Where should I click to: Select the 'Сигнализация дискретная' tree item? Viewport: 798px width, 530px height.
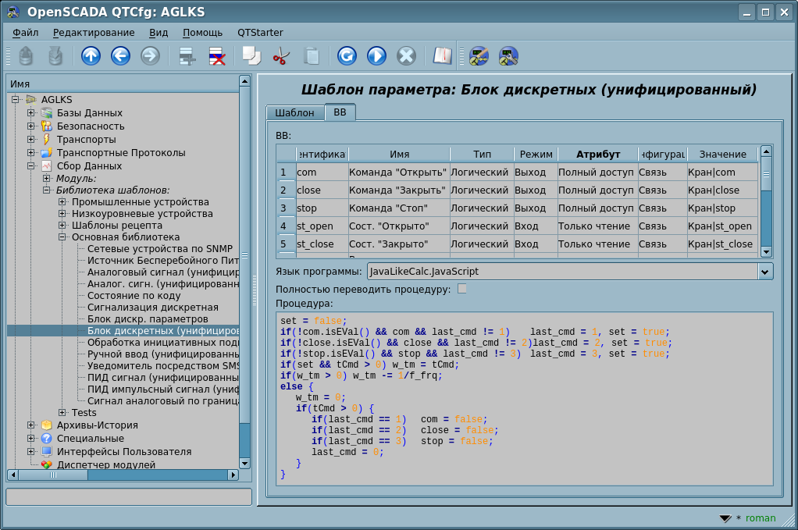[153, 308]
